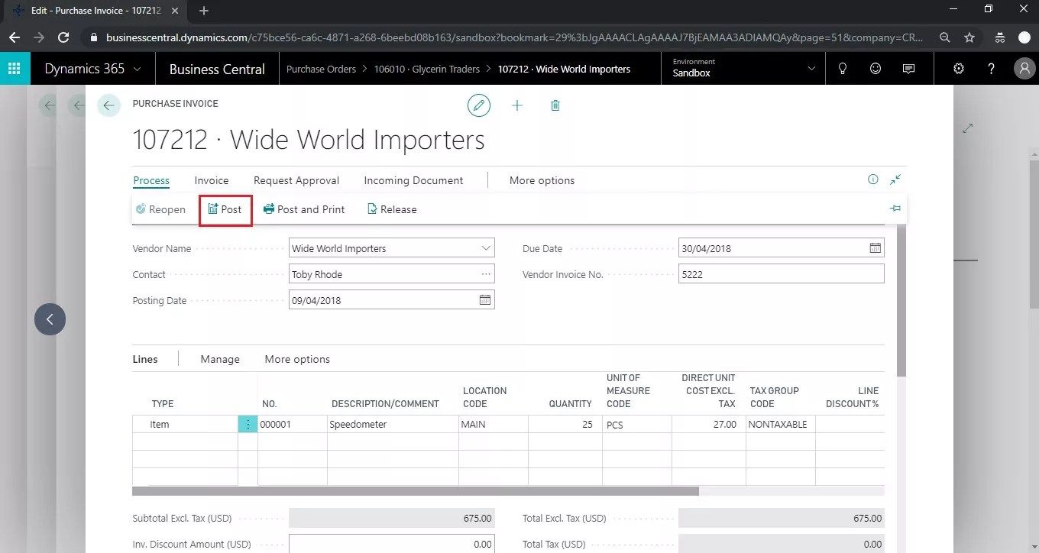This screenshot has height=553, width=1039.
Task: Go back using the page back arrow
Action: pos(109,105)
